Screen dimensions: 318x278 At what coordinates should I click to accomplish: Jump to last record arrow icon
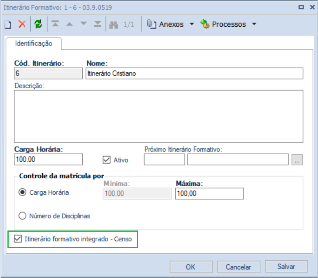click(x=98, y=24)
